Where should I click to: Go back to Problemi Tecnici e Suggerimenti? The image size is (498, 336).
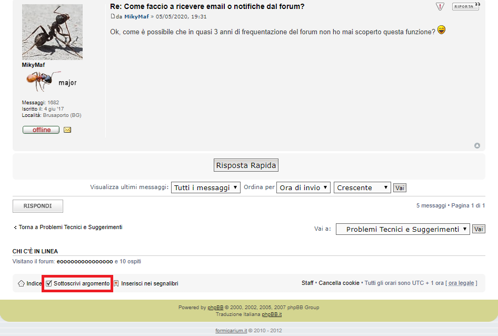tap(69, 227)
